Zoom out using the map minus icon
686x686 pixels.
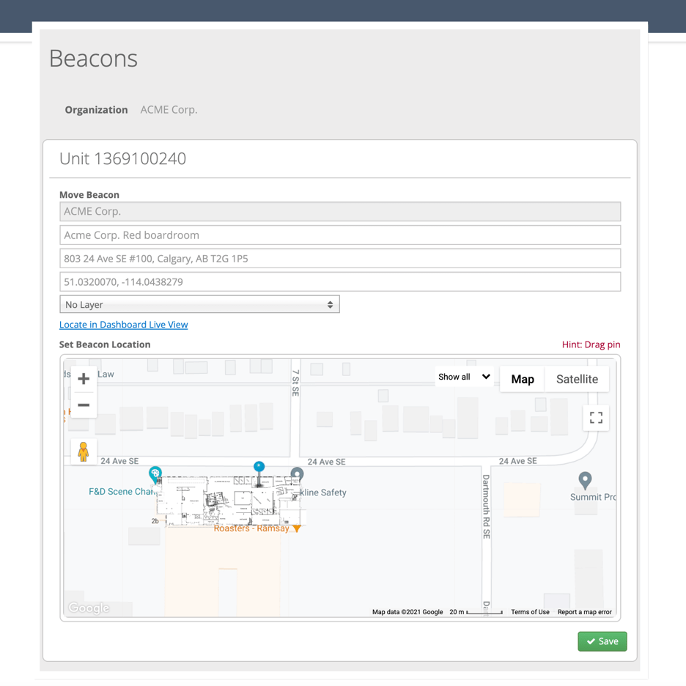(x=83, y=403)
